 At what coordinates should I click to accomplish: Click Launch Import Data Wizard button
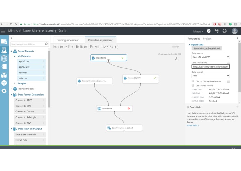[x=207, y=48]
